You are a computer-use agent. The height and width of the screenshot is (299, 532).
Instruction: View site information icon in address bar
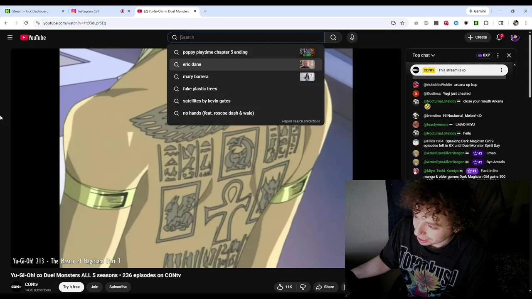(38, 23)
